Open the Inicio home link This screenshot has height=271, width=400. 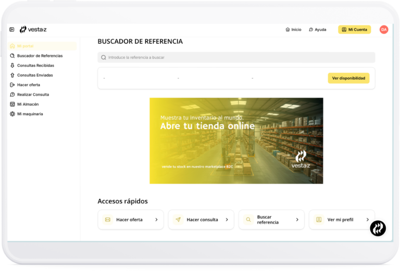[293, 30]
